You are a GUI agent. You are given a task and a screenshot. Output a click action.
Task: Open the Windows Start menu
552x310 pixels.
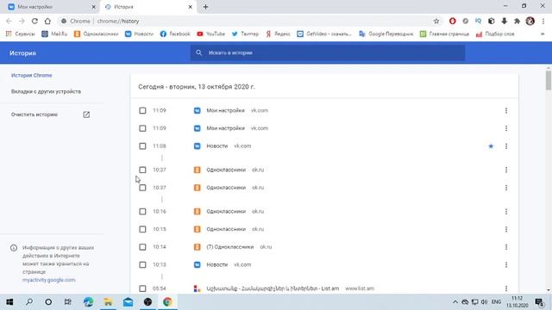pos(9,302)
